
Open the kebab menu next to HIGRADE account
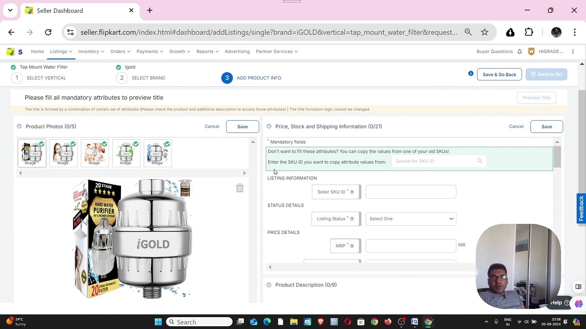573,52
